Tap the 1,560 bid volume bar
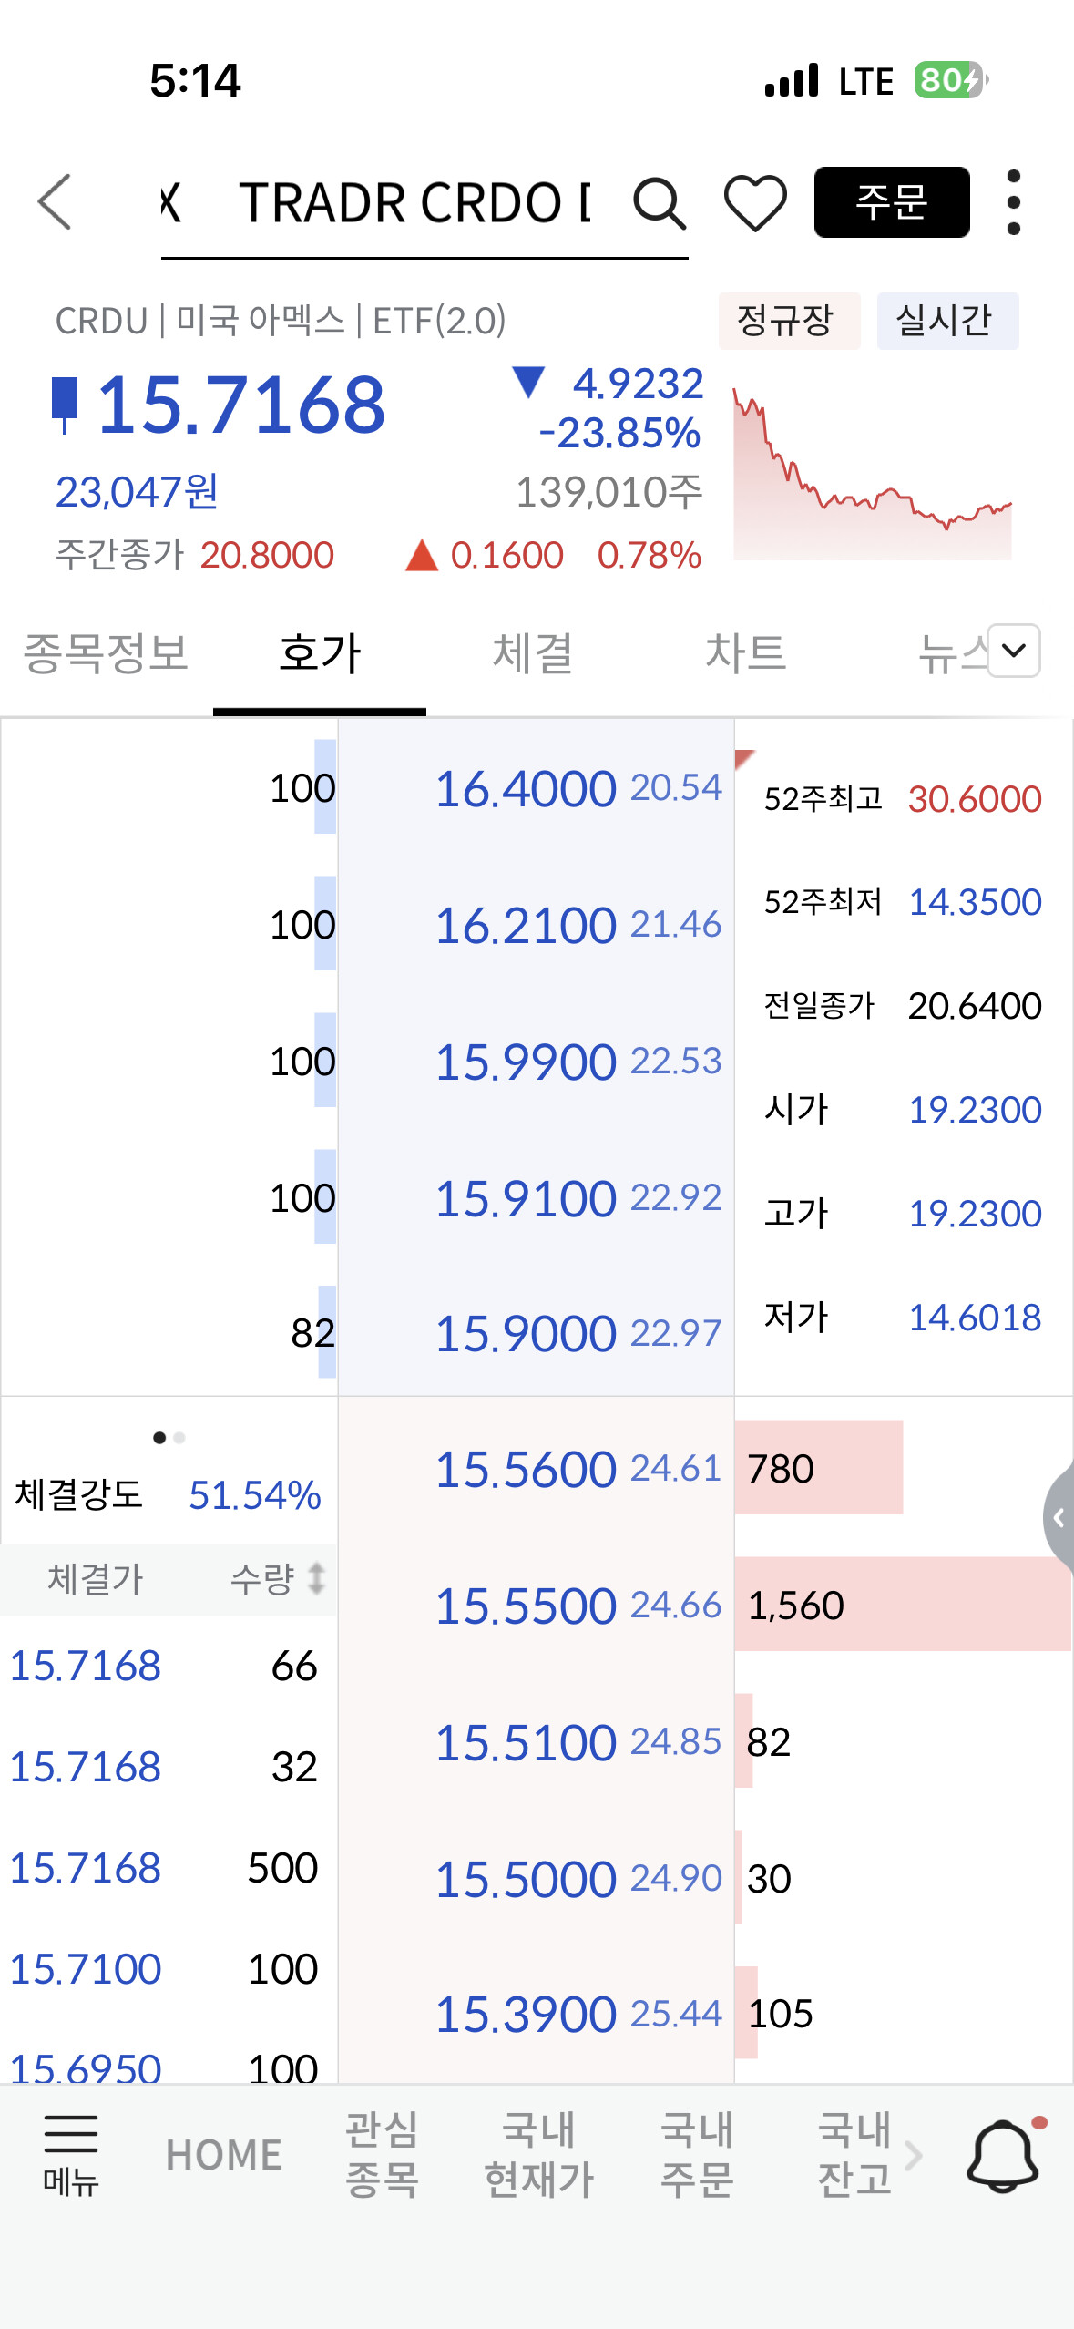The height and width of the screenshot is (2329, 1074). point(902,1605)
